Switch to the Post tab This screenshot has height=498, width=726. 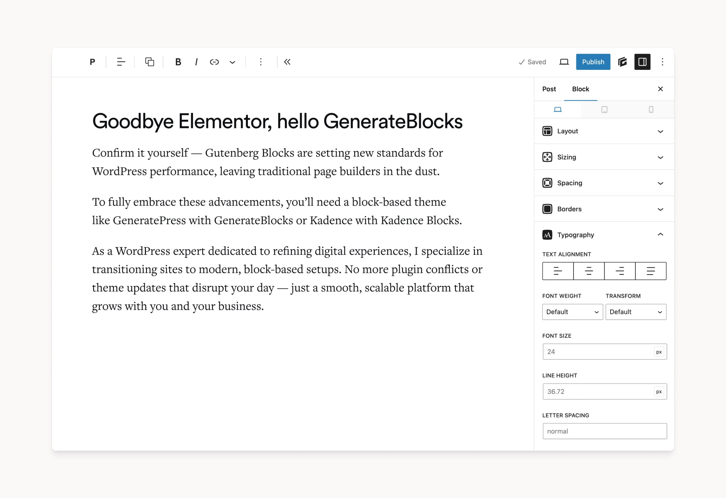[x=549, y=89]
